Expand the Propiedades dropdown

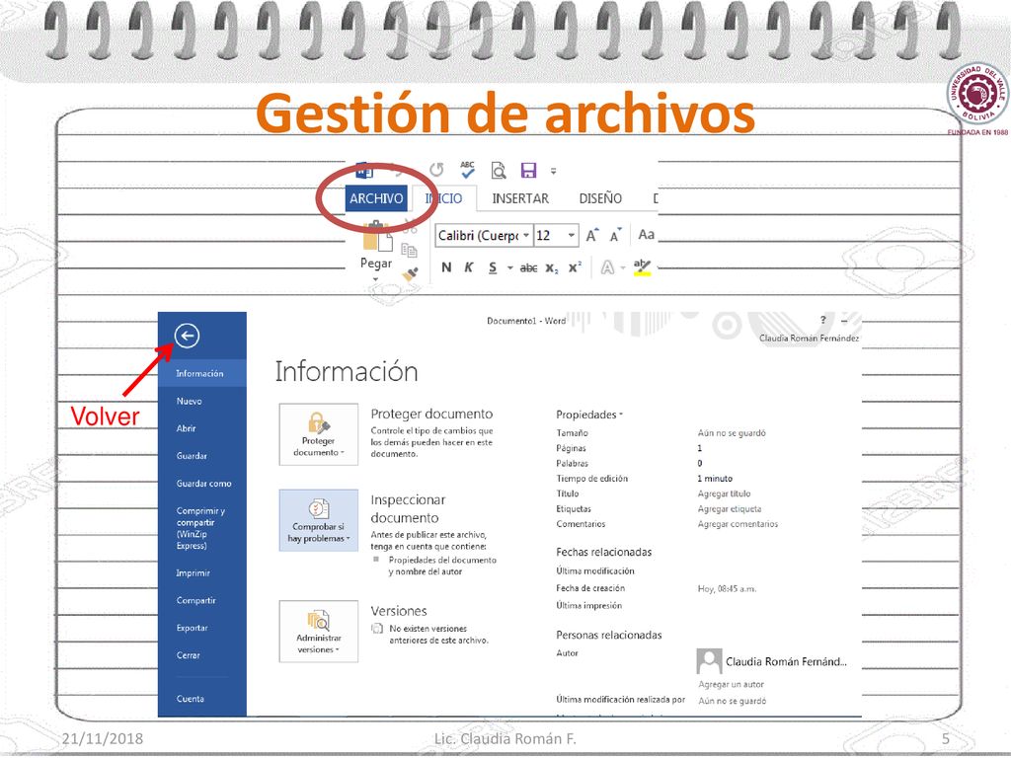[x=589, y=415]
